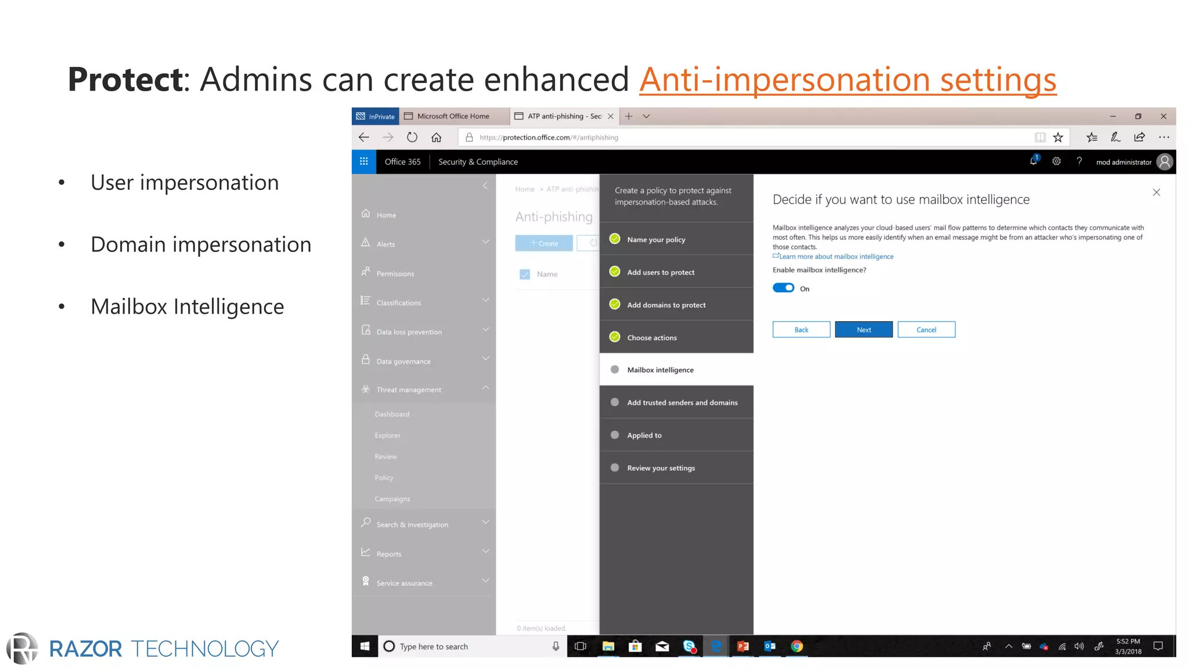Click the Cancel button
1189x669 pixels.
point(927,329)
